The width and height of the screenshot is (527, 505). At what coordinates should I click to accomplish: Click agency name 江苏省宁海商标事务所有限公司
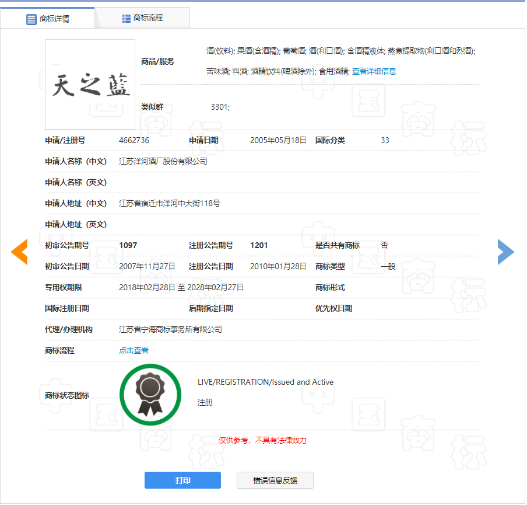(170, 329)
